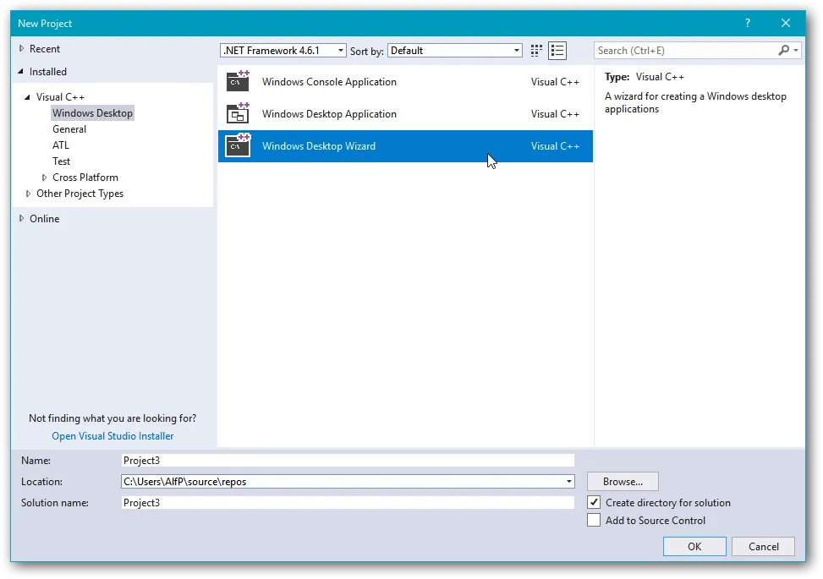Enable Add to Source Control

tap(594, 521)
